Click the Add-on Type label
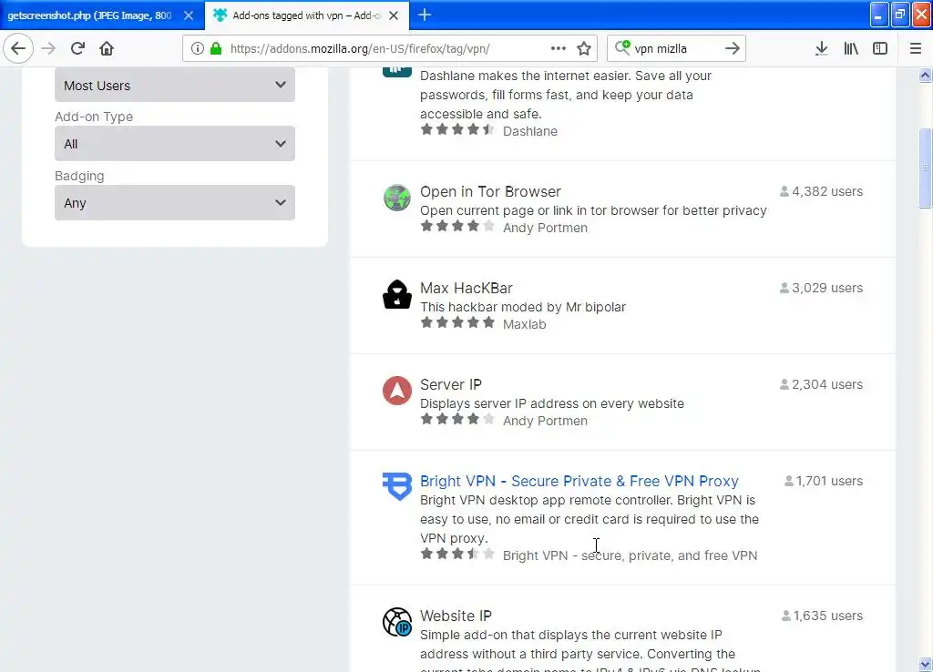The height and width of the screenshot is (672, 933). coord(94,117)
